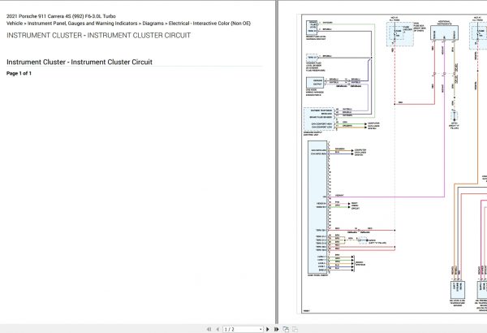Click the uppercase 'INSTRUMENT CLUSTER - INSTRUMENT CLUSTER CIRCUIT' heading
Screen dimensions: 487x333
click(98, 36)
